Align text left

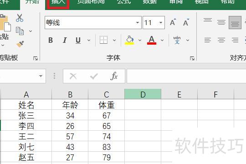point(208,40)
